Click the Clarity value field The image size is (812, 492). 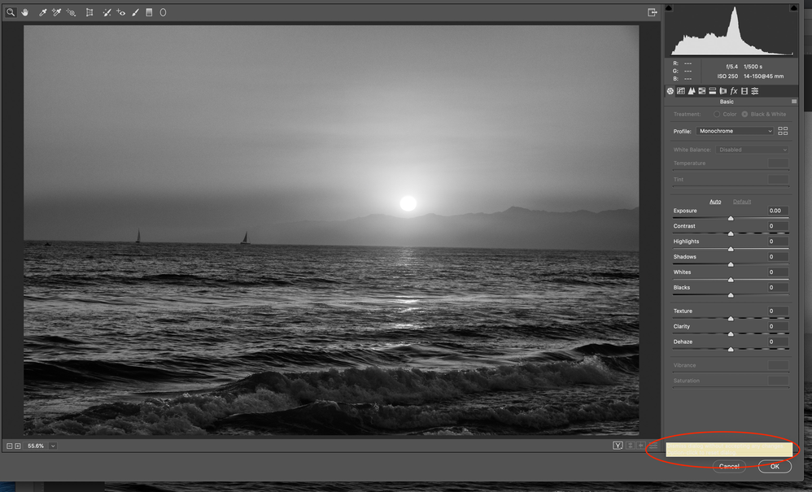[x=779, y=326]
